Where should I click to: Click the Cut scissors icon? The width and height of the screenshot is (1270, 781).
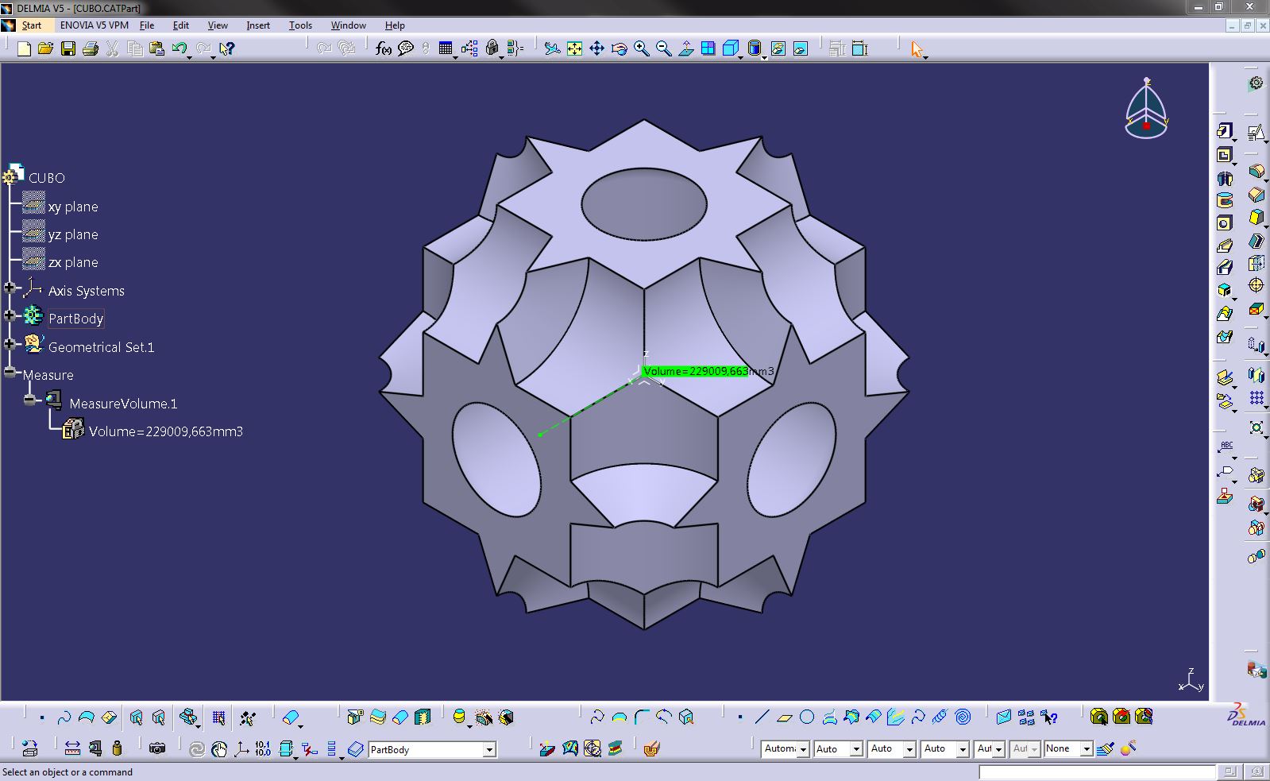pos(112,48)
